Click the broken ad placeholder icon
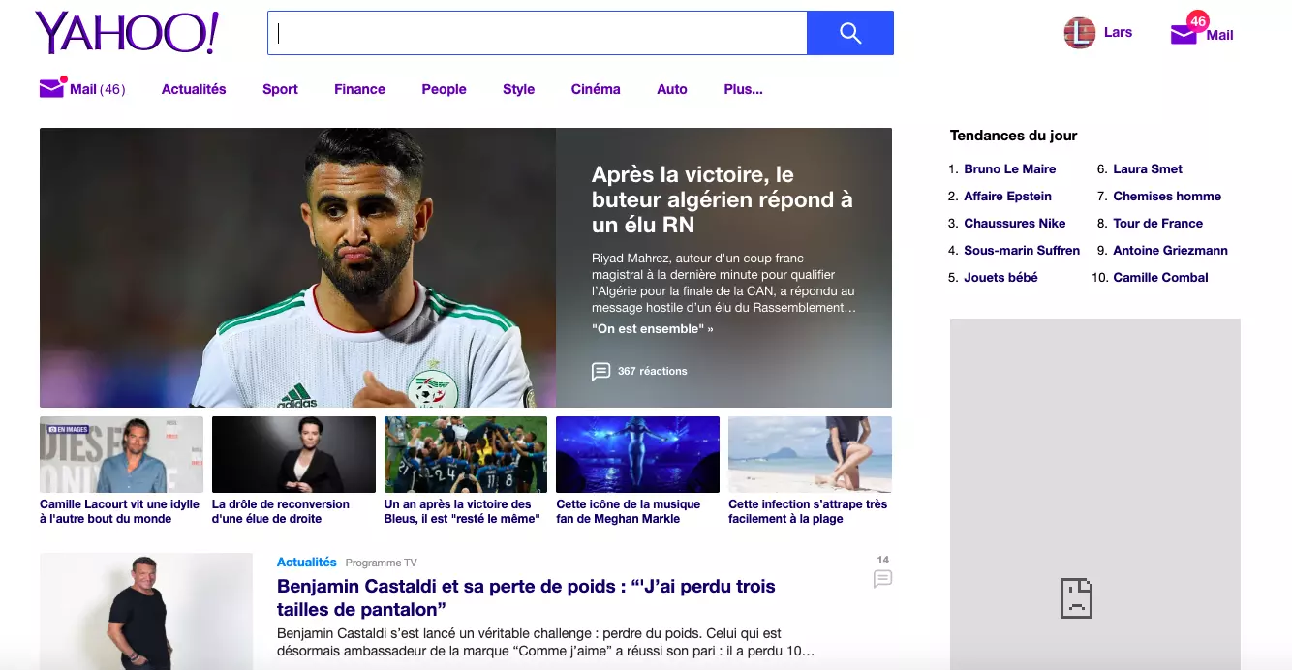Image resolution: width=1292 pixels, height=670 pixels. 1076,597
